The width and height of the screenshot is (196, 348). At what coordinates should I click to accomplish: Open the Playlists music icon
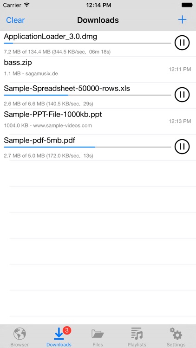tap(137, 334)
